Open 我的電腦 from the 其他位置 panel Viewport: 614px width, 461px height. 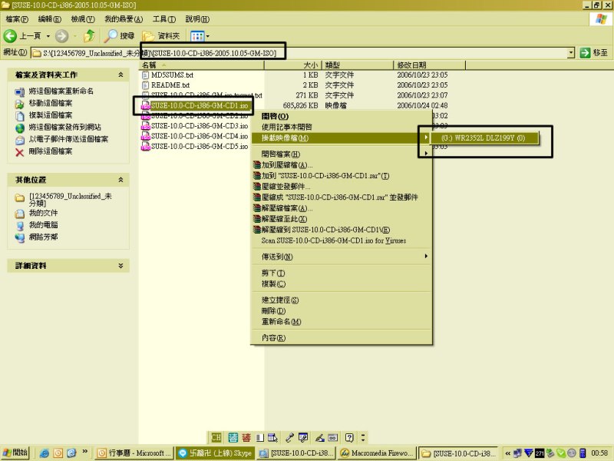(x=43, y=225)
